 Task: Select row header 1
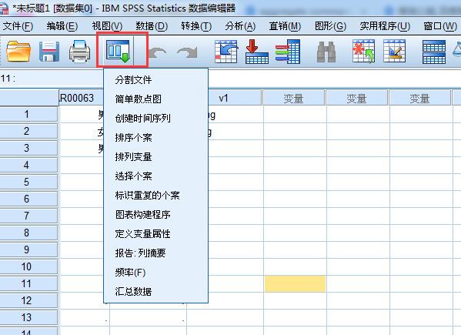[x=28, y=114]
